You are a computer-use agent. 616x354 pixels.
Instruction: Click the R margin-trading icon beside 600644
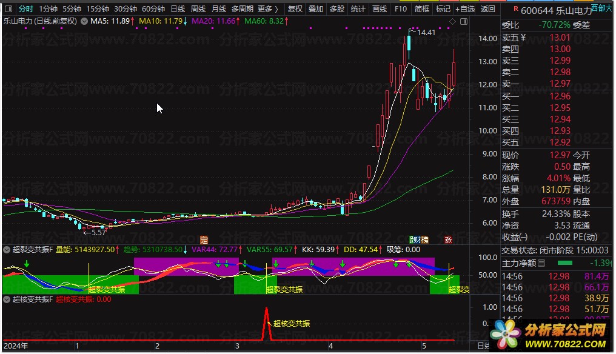click(x=516, y=8)
